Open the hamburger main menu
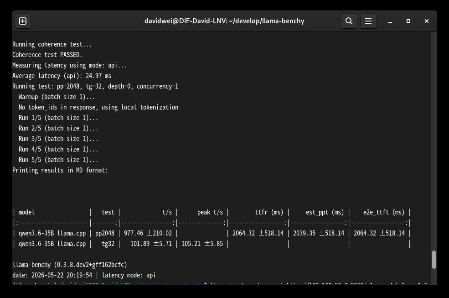The image size is (449, 298). pyautogui.click(x=368, y=21)
